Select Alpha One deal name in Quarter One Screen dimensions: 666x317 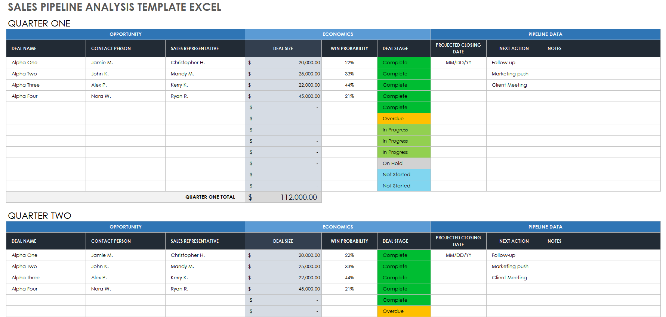25,63
